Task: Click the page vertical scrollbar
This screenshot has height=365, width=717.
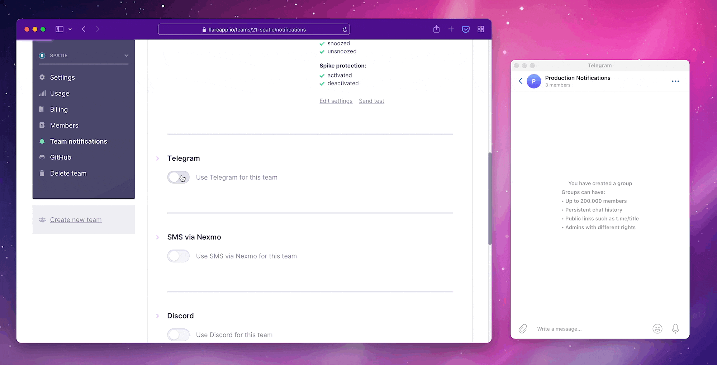Action: tap(490, 198)
